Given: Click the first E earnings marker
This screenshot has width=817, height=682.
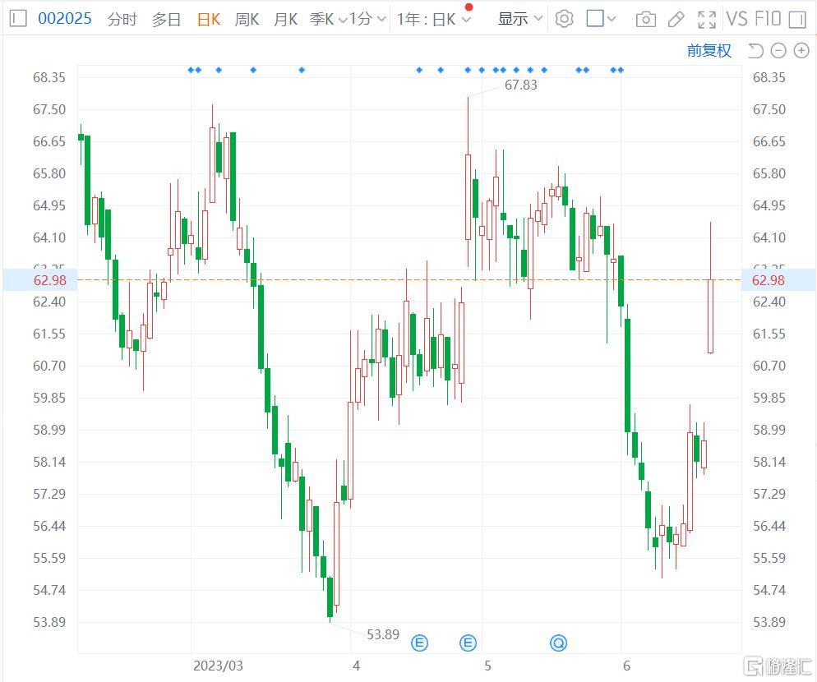Looking at the screenshot, I should pyautogui.click(x=419, y=643).
